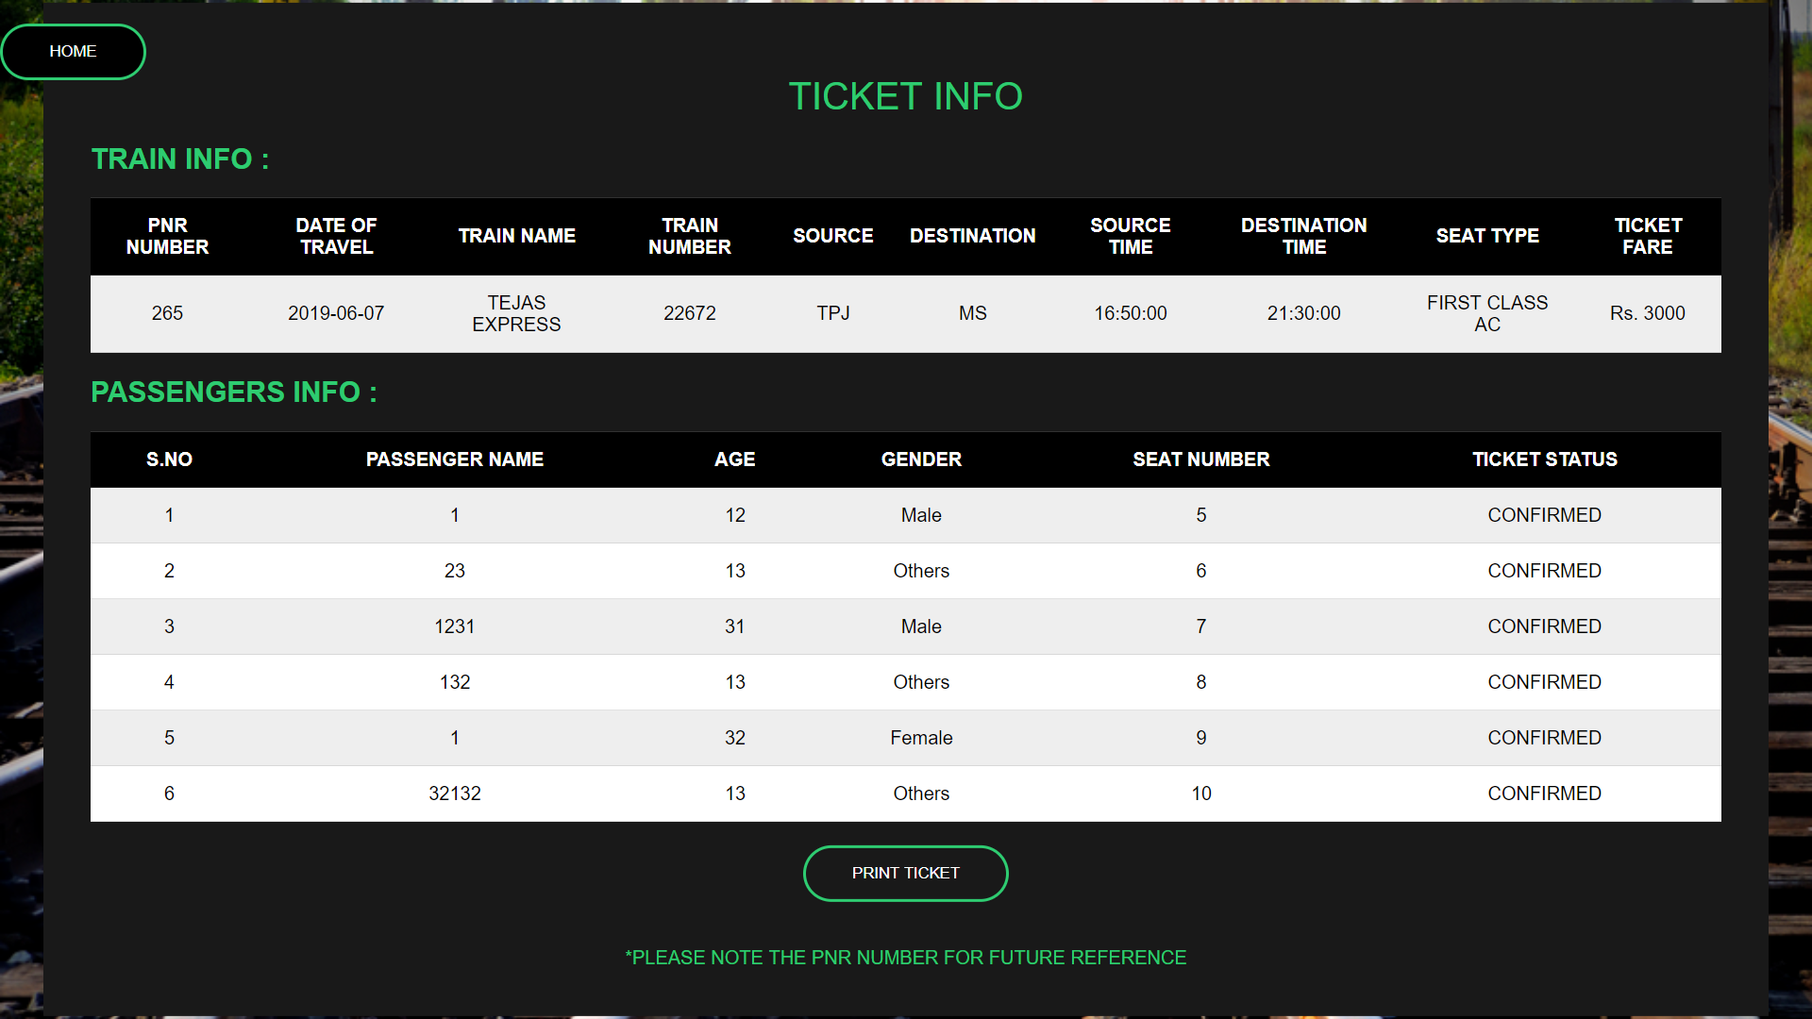
Task: Click the SEAT TYPE column header
Action: 1487,236
